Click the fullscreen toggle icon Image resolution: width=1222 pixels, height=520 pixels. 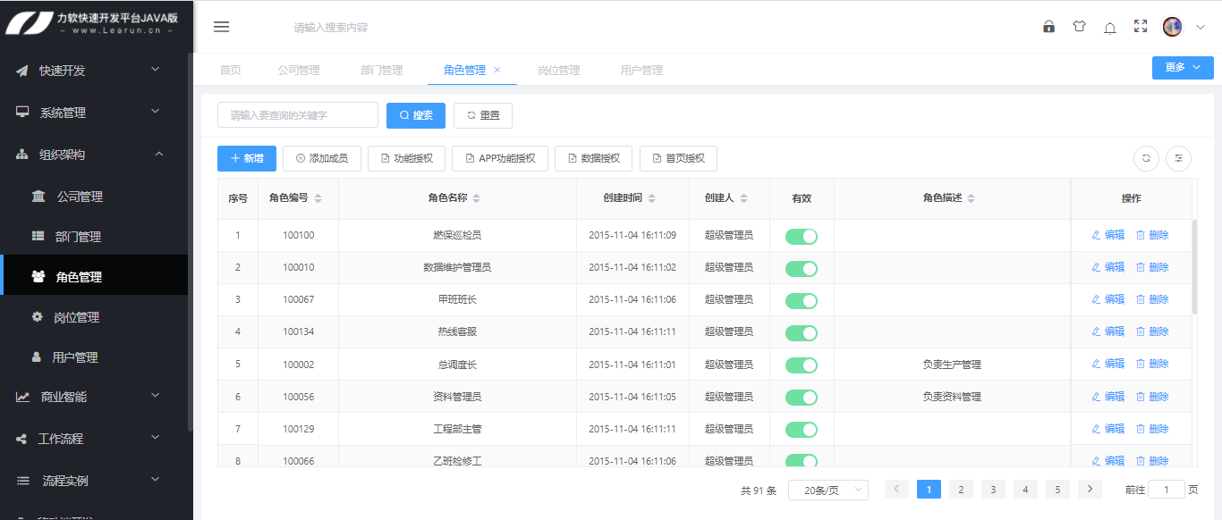click(x=1140, y=27)
